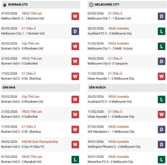Viewport: 167px width, 165px height.
Task: Click the D badge for WS Wanderers match
Action: (161, 129)
